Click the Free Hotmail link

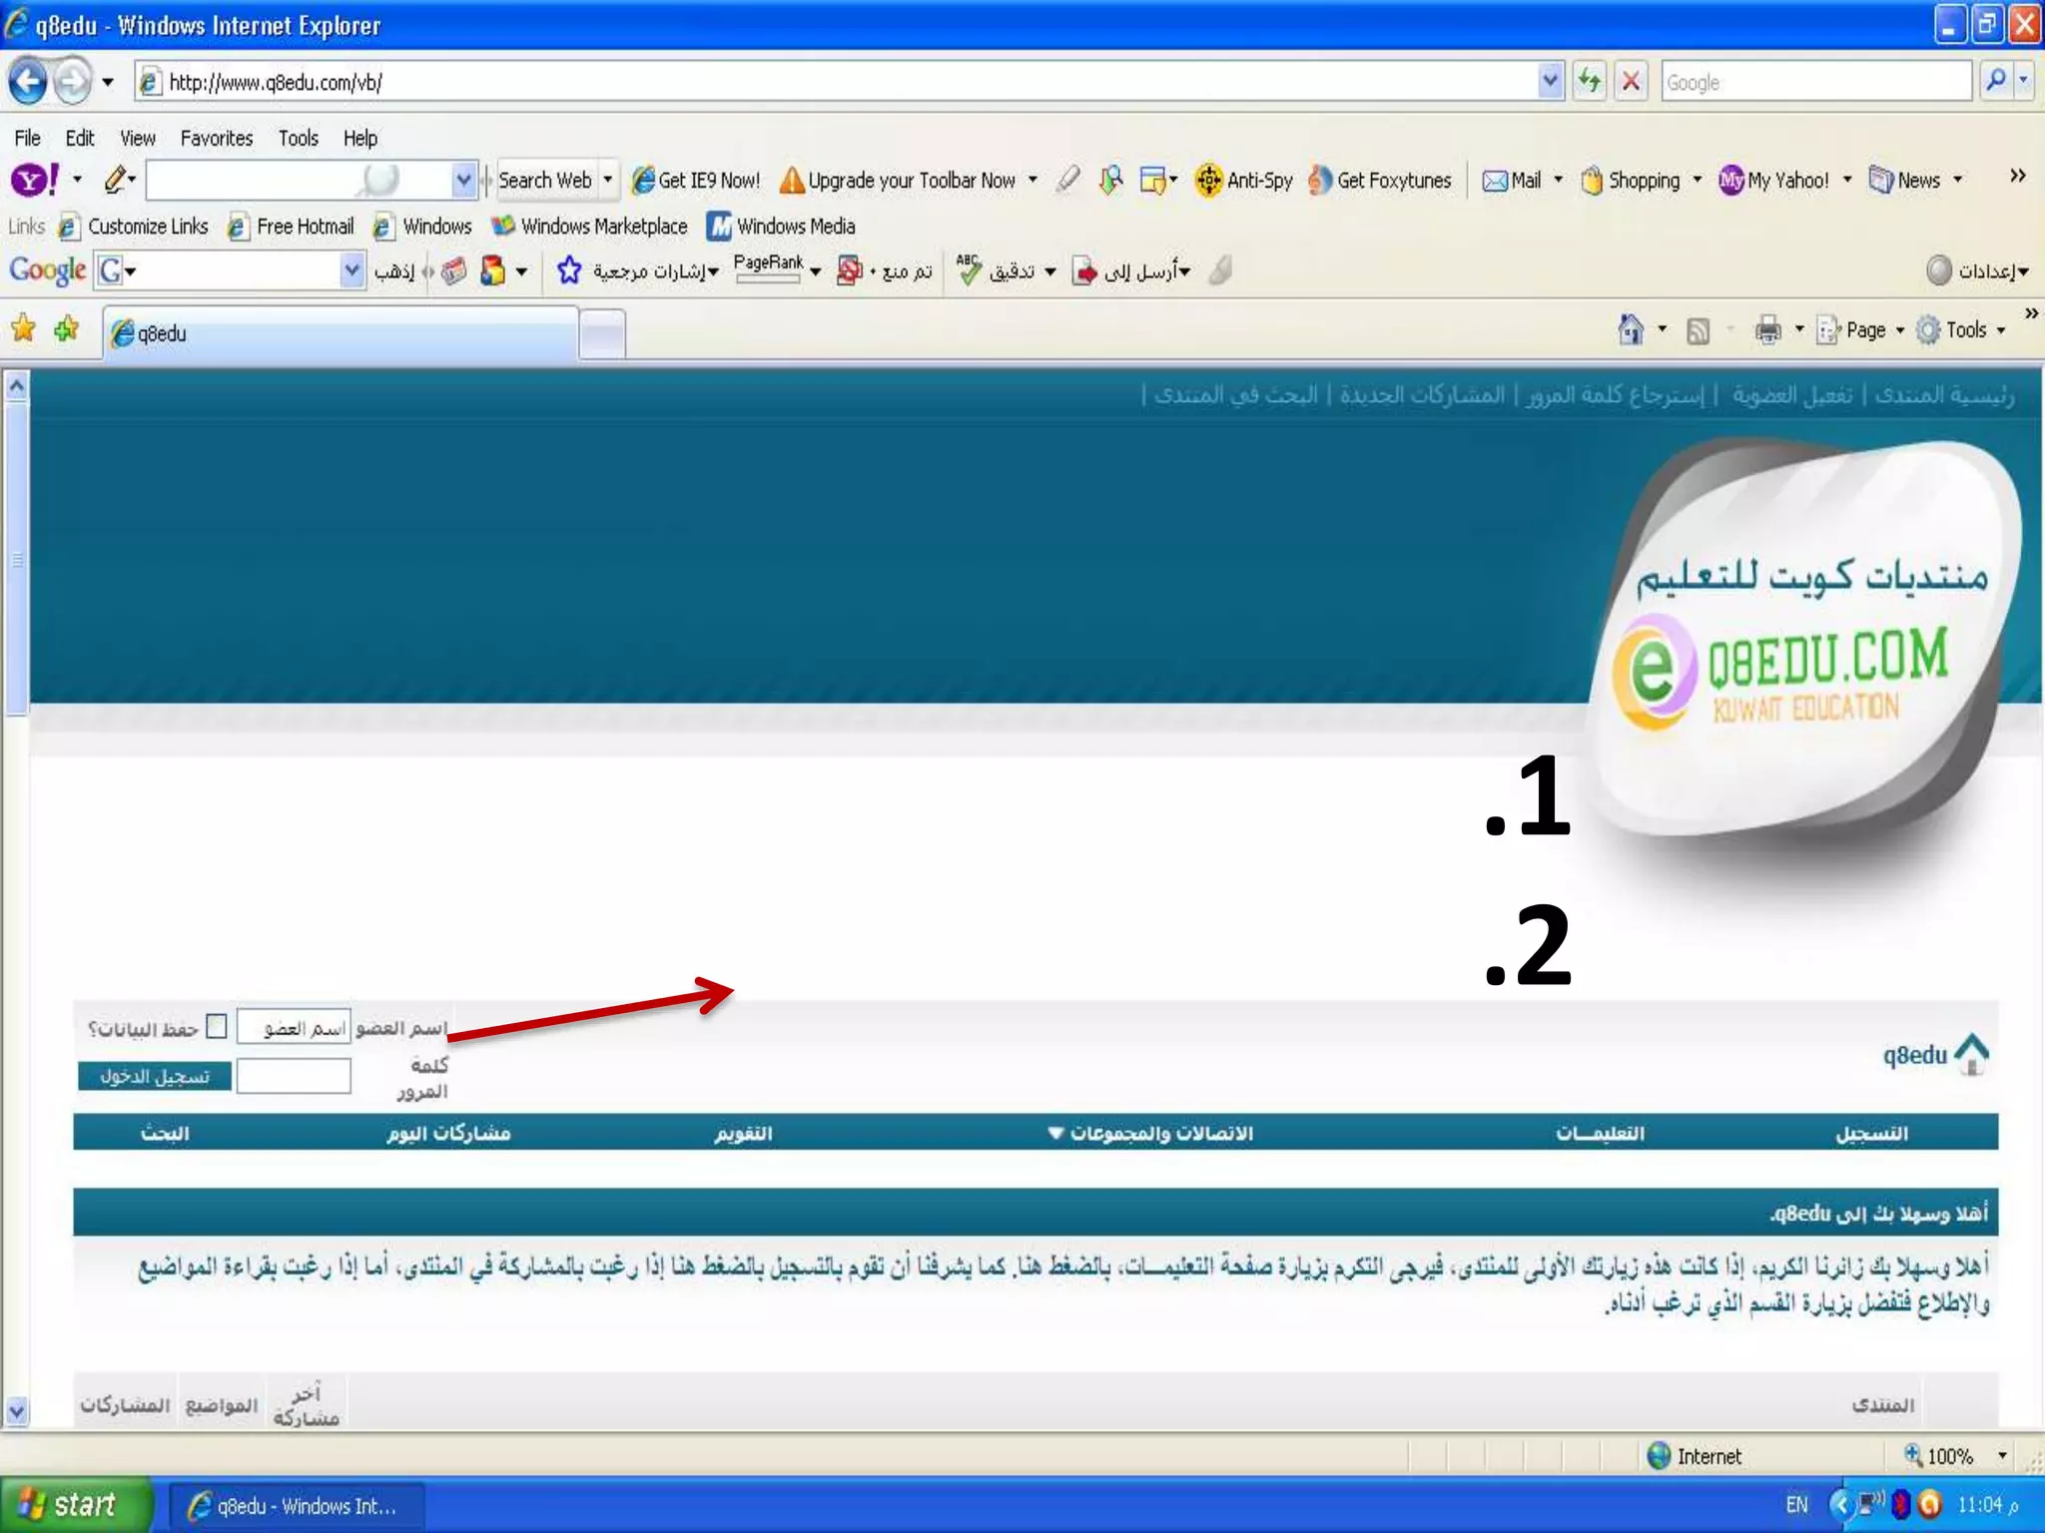click(304, 227)
